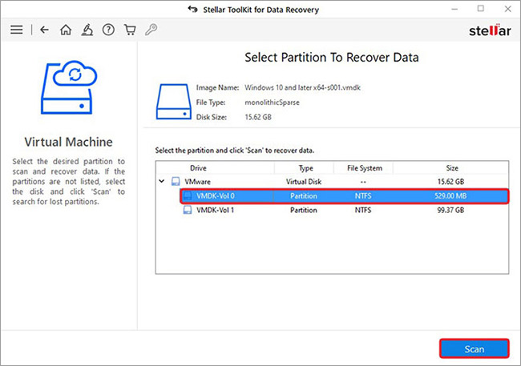
Task: Click the Virtual Disk type cell
Action: click(304, 182)
